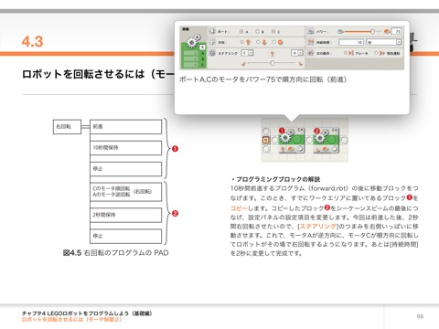This screenshot has width=439, height=329.
Task: Select port A radio button
Action: coord(241,31)
